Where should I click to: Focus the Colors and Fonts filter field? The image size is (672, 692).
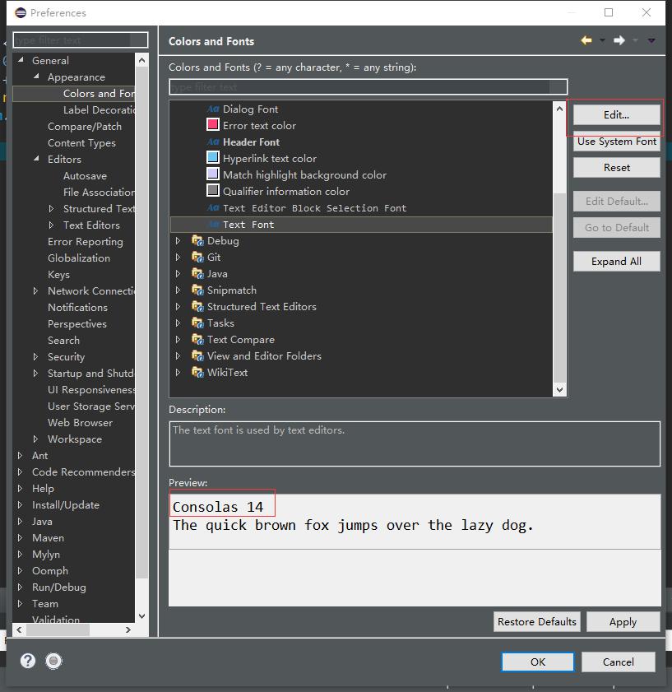pyautogui.click(x=368, y=87)
